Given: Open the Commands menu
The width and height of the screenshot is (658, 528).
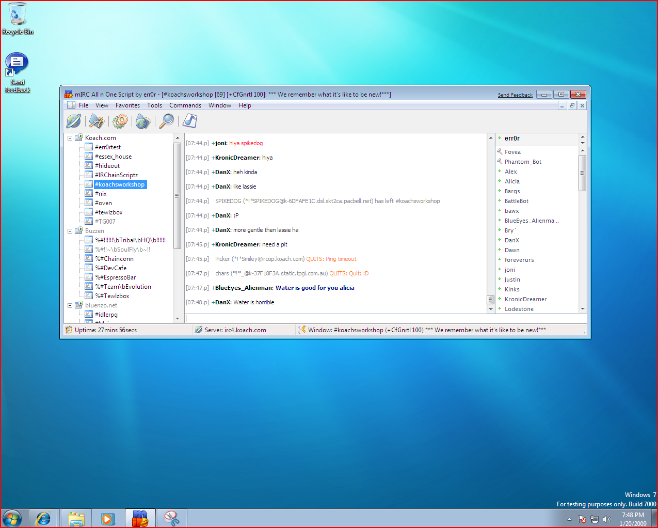Looking at the screenshot, I should point(185,105).
